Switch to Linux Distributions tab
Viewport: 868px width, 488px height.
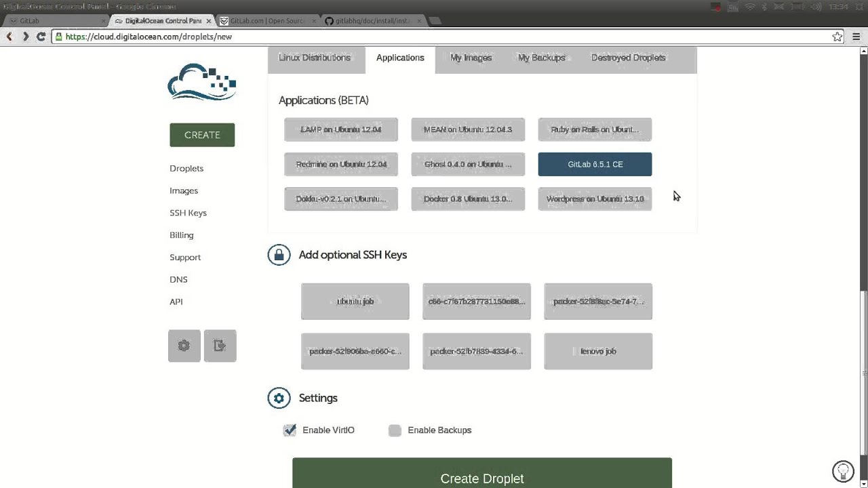click(315, 58)
